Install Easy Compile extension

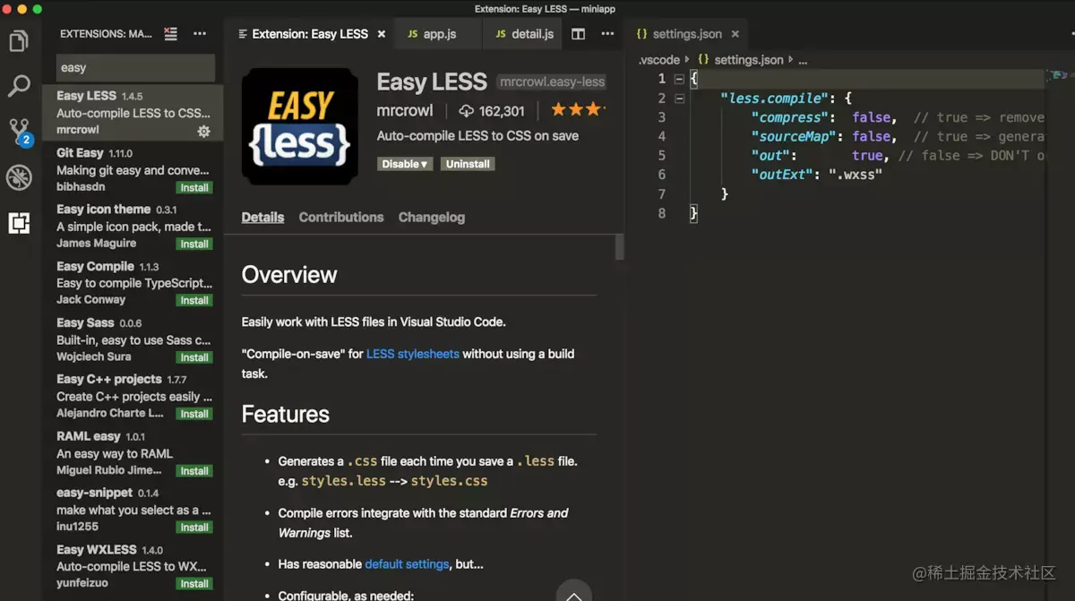click(194, 301)
